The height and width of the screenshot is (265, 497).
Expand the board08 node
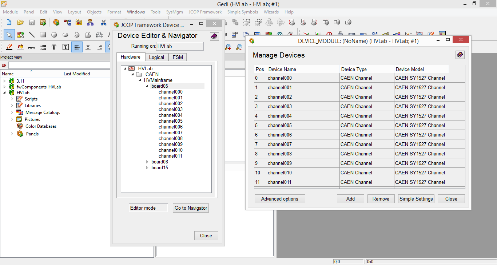point(147,162)
